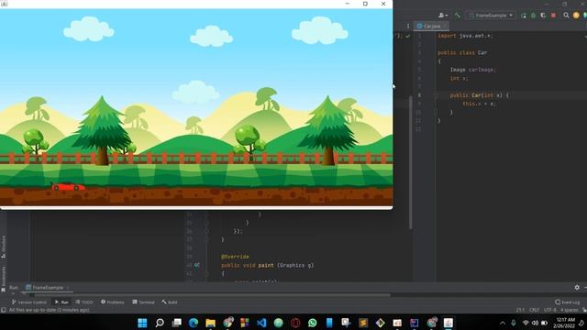Open Task View on the taskbar

point(177,323)
